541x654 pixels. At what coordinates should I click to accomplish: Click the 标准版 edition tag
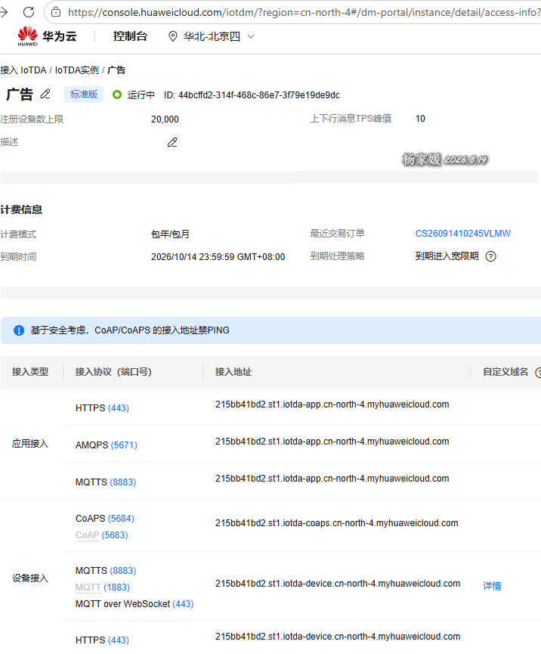[84, 95]
